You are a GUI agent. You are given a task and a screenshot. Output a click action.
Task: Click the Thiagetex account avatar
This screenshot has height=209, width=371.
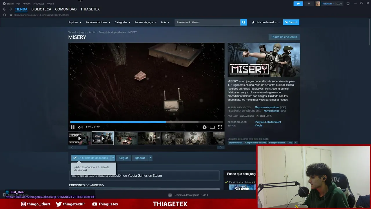[318, 3]
